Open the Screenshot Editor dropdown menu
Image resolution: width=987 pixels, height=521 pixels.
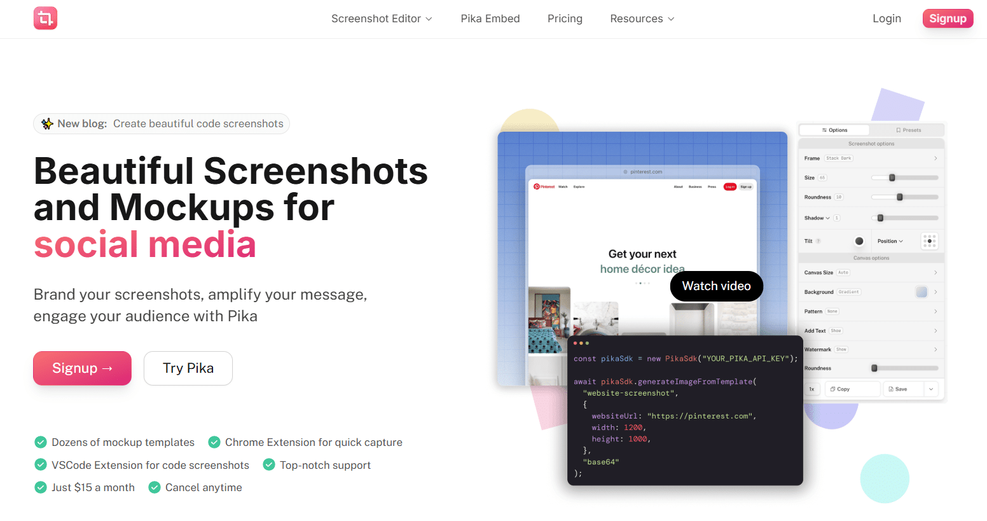(x=382, y=19)
